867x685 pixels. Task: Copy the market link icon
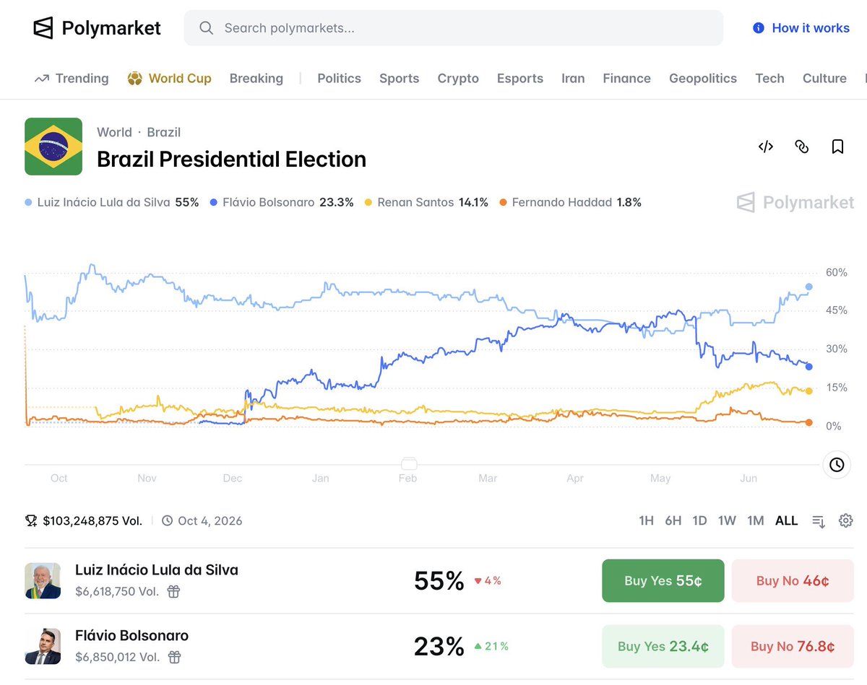coord(801,147)
